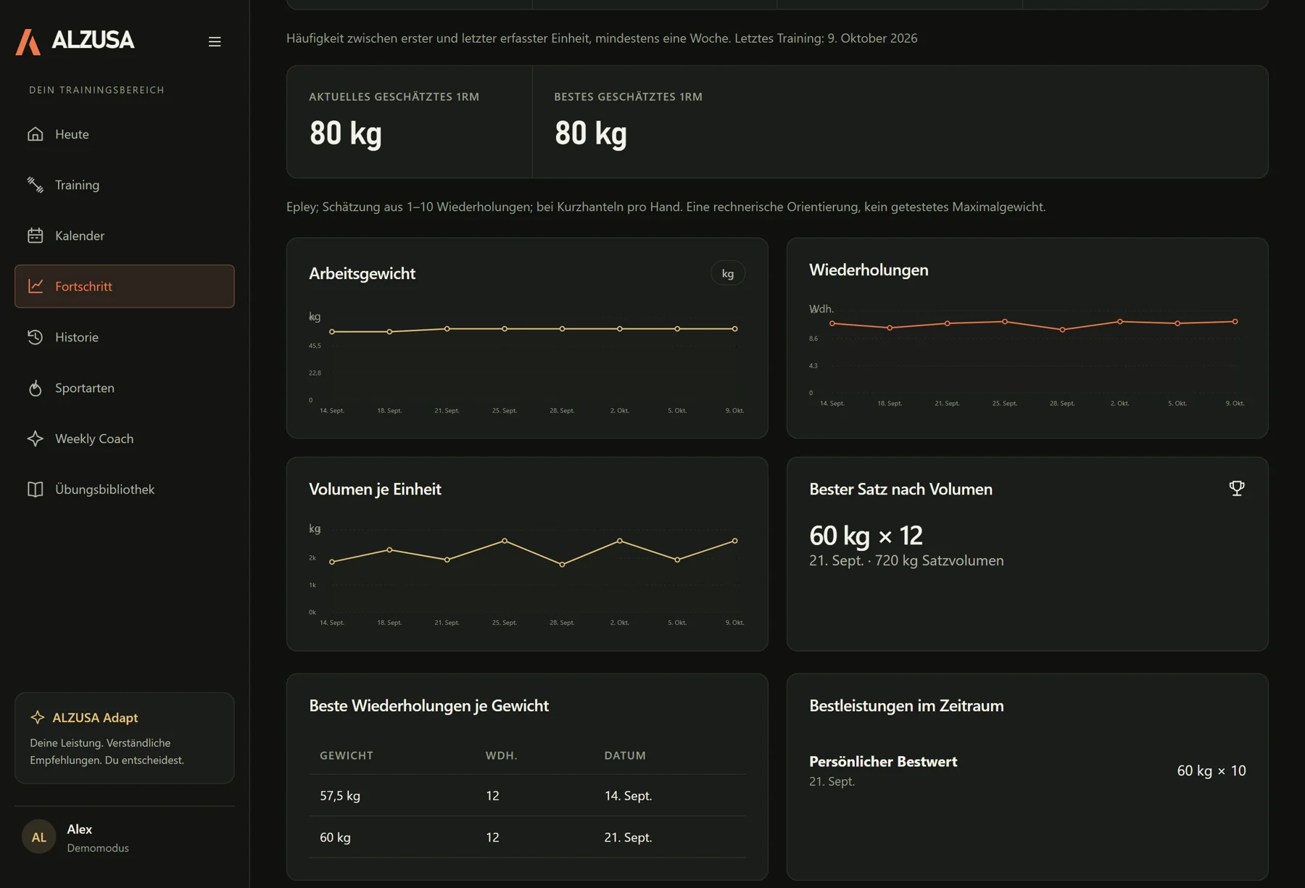Open the Weekly Coach page
This screenshot has height=888, width=1305.
point(125,439)
